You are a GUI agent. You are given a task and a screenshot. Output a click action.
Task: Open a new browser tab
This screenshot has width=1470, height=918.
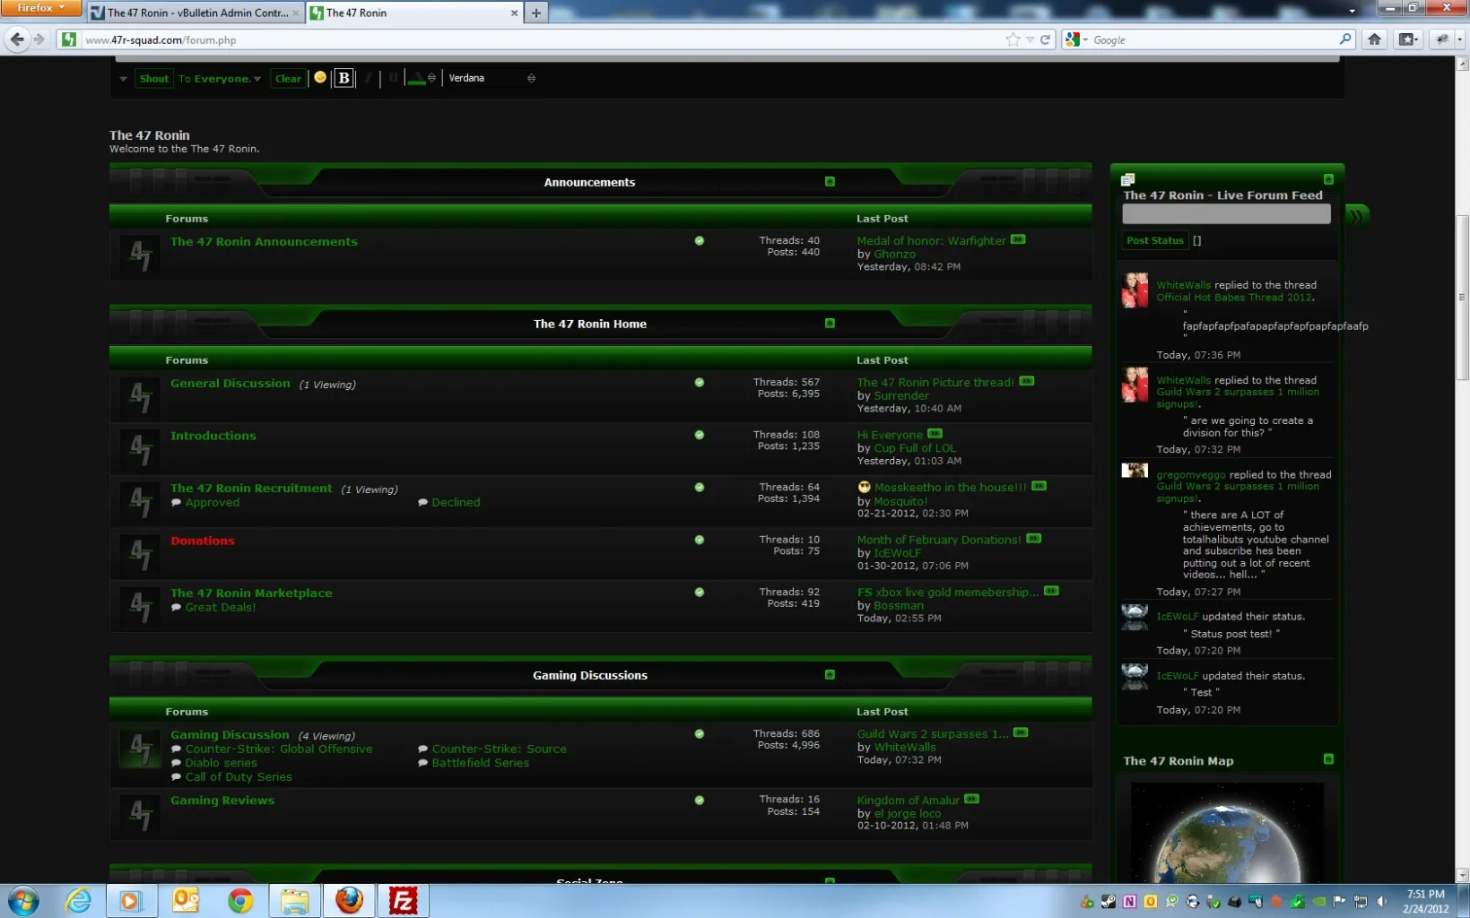(536, 13)
